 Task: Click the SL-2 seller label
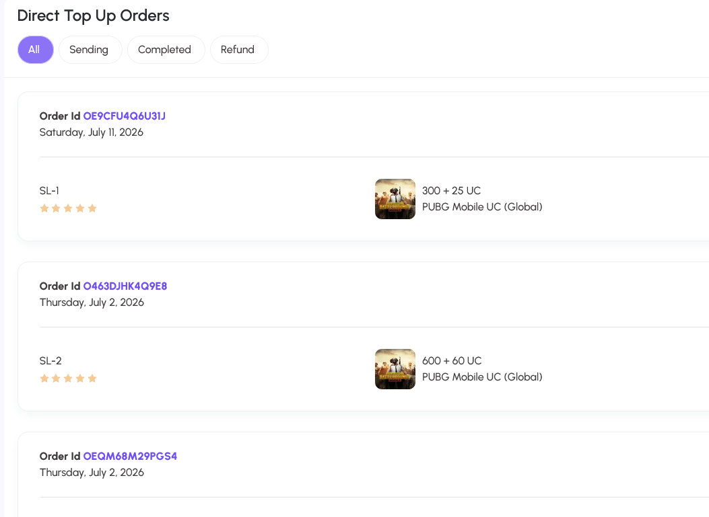50,361
